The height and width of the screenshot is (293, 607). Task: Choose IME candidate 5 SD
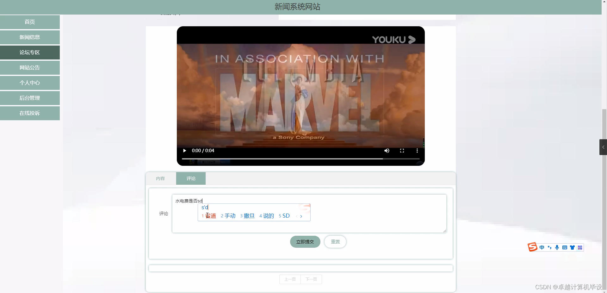coord(284,216)
